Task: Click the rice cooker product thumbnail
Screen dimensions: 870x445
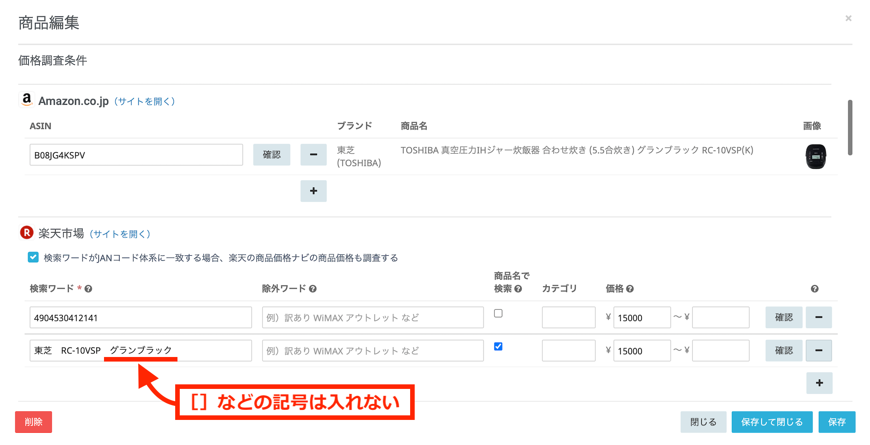Action: pos(815,156)
